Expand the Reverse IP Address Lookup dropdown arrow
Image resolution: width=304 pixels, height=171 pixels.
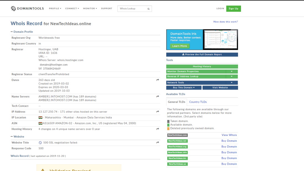click(x=232, y=77)
